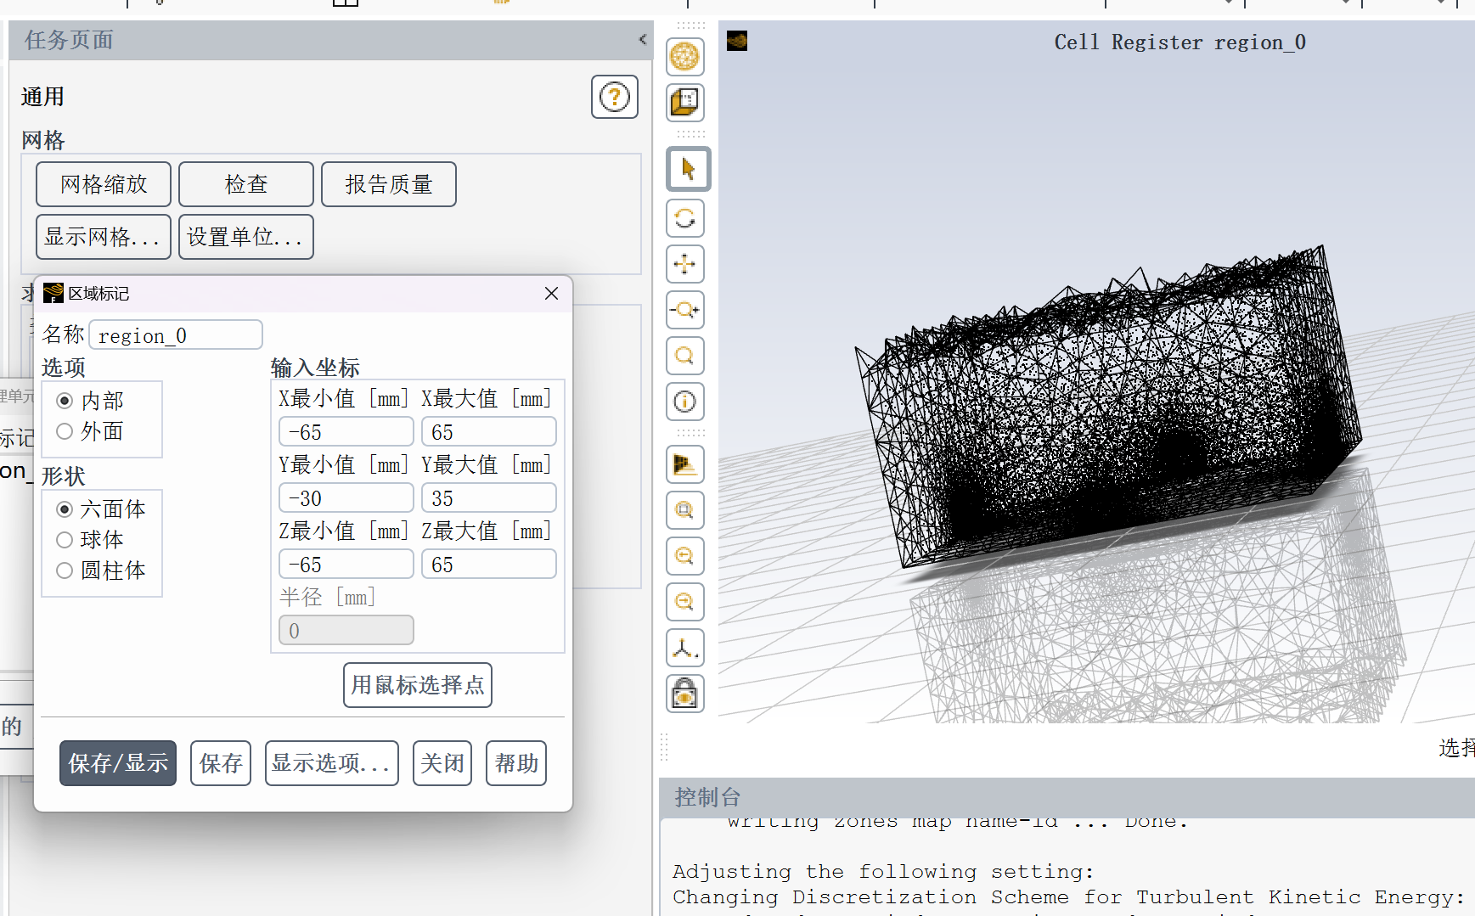Click the X最小值 input field
Viewport: 1475px width, 916px height.
[x=346, y=432]
